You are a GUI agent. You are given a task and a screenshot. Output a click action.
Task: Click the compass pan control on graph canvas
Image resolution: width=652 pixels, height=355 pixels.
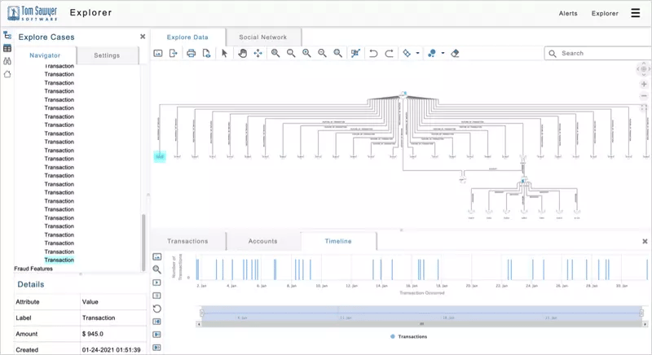coord(644,69)
